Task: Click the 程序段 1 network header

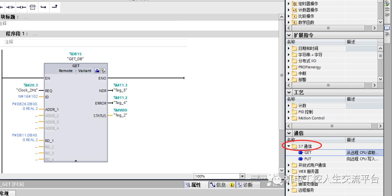Action: click(140, 34)
